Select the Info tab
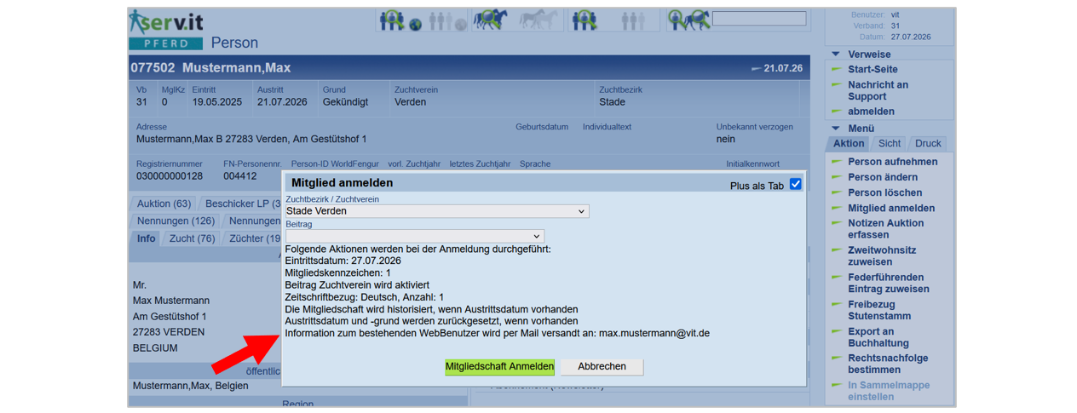 coord(147,238)
